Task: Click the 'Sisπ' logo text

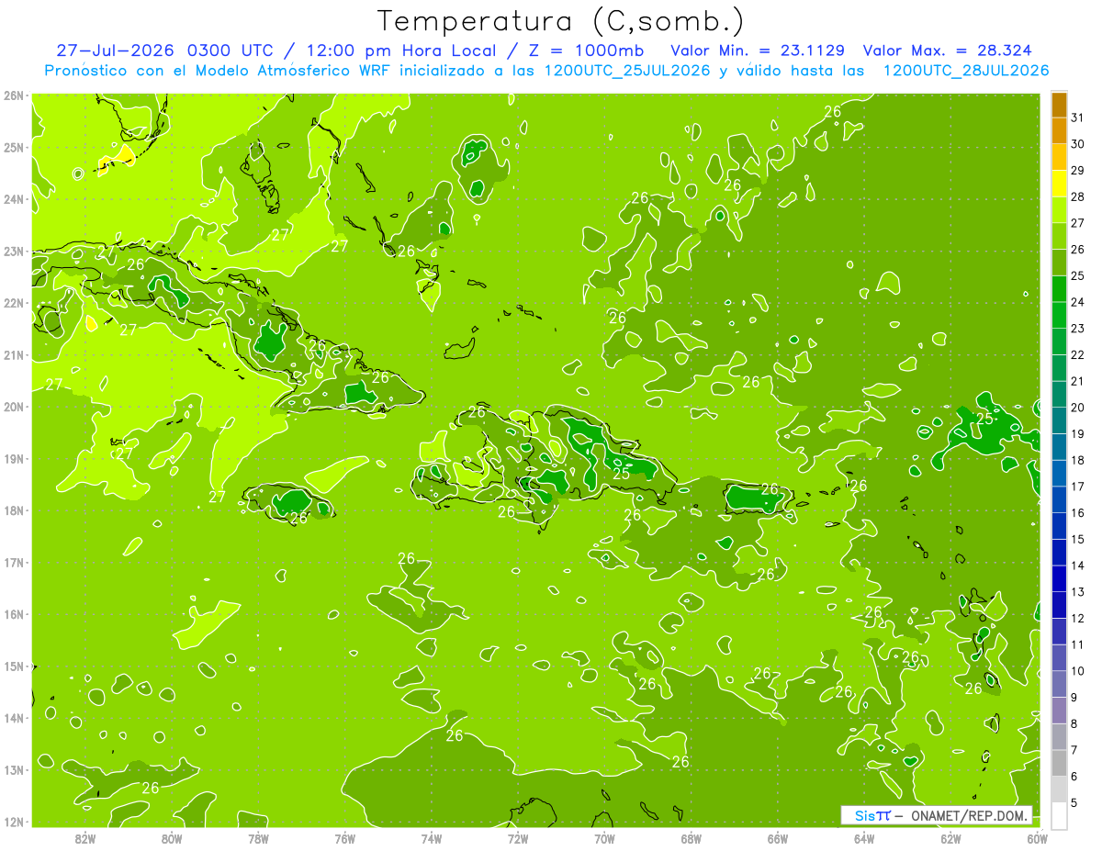Action: click(871, 815)
